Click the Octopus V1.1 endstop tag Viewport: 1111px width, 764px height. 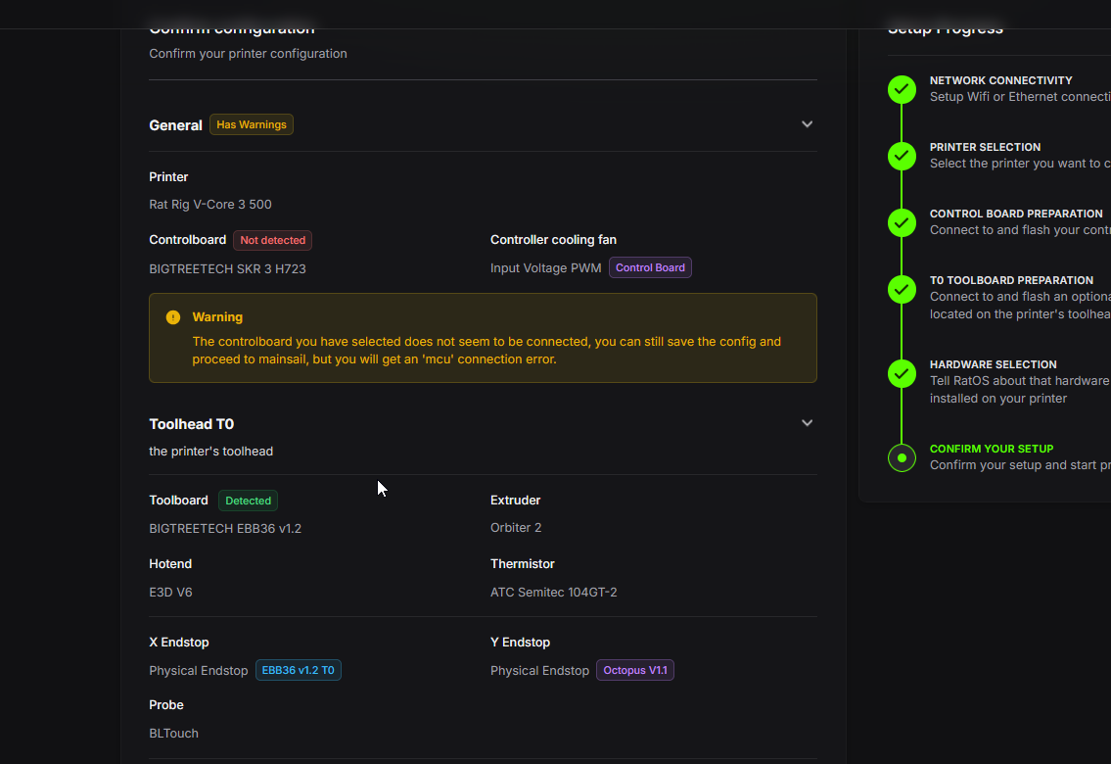(x=635, y=671)
